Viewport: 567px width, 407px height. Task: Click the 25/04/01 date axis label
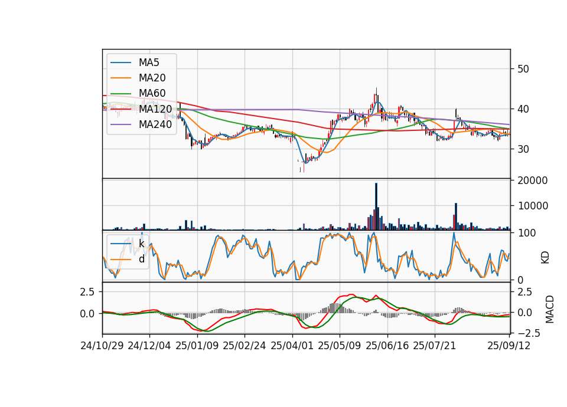tap(292, 346)
